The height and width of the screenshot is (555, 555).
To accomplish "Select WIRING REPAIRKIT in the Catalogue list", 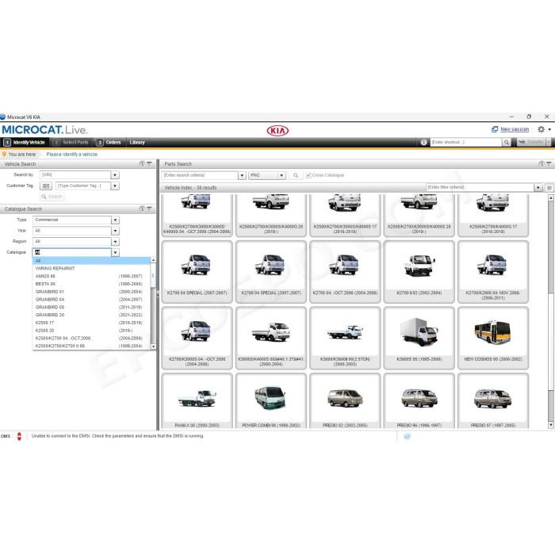I will 91,268.
